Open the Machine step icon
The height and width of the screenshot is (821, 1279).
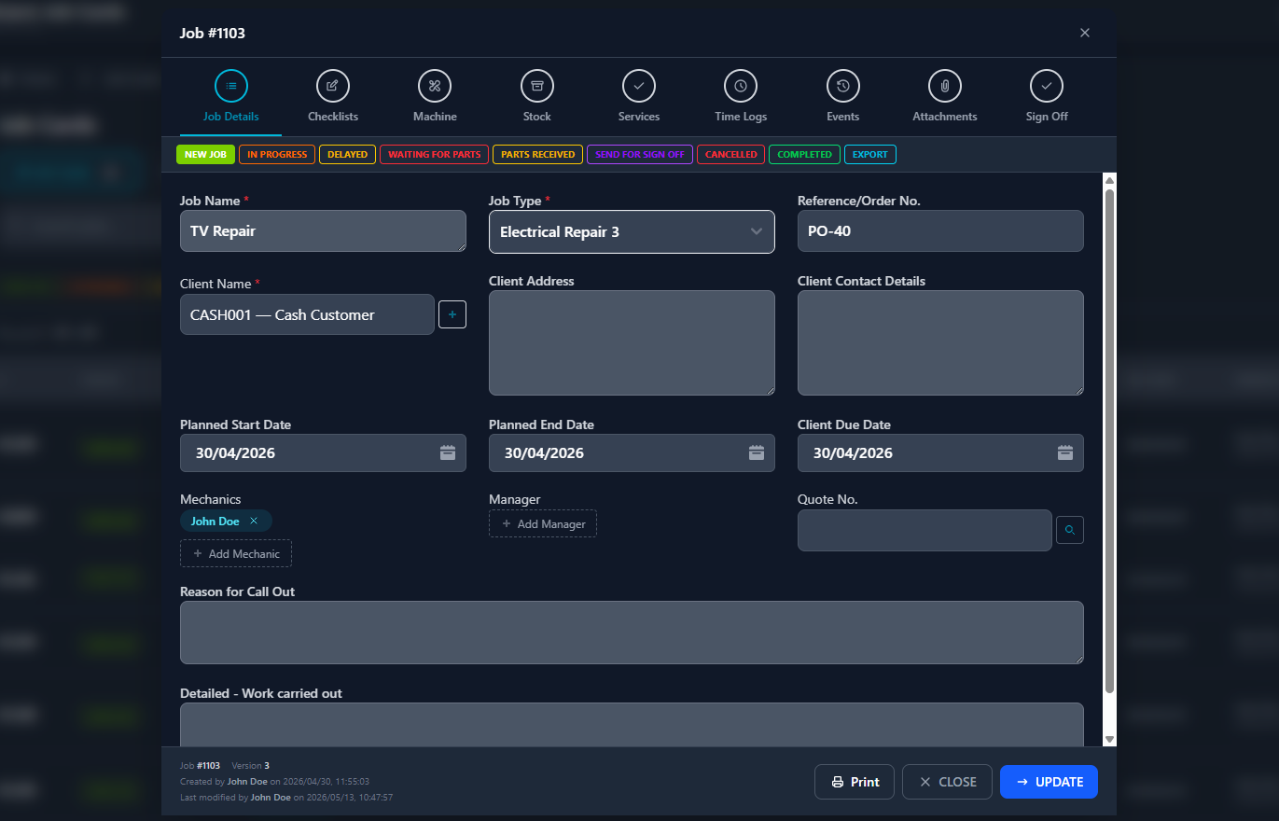point(435,86)
